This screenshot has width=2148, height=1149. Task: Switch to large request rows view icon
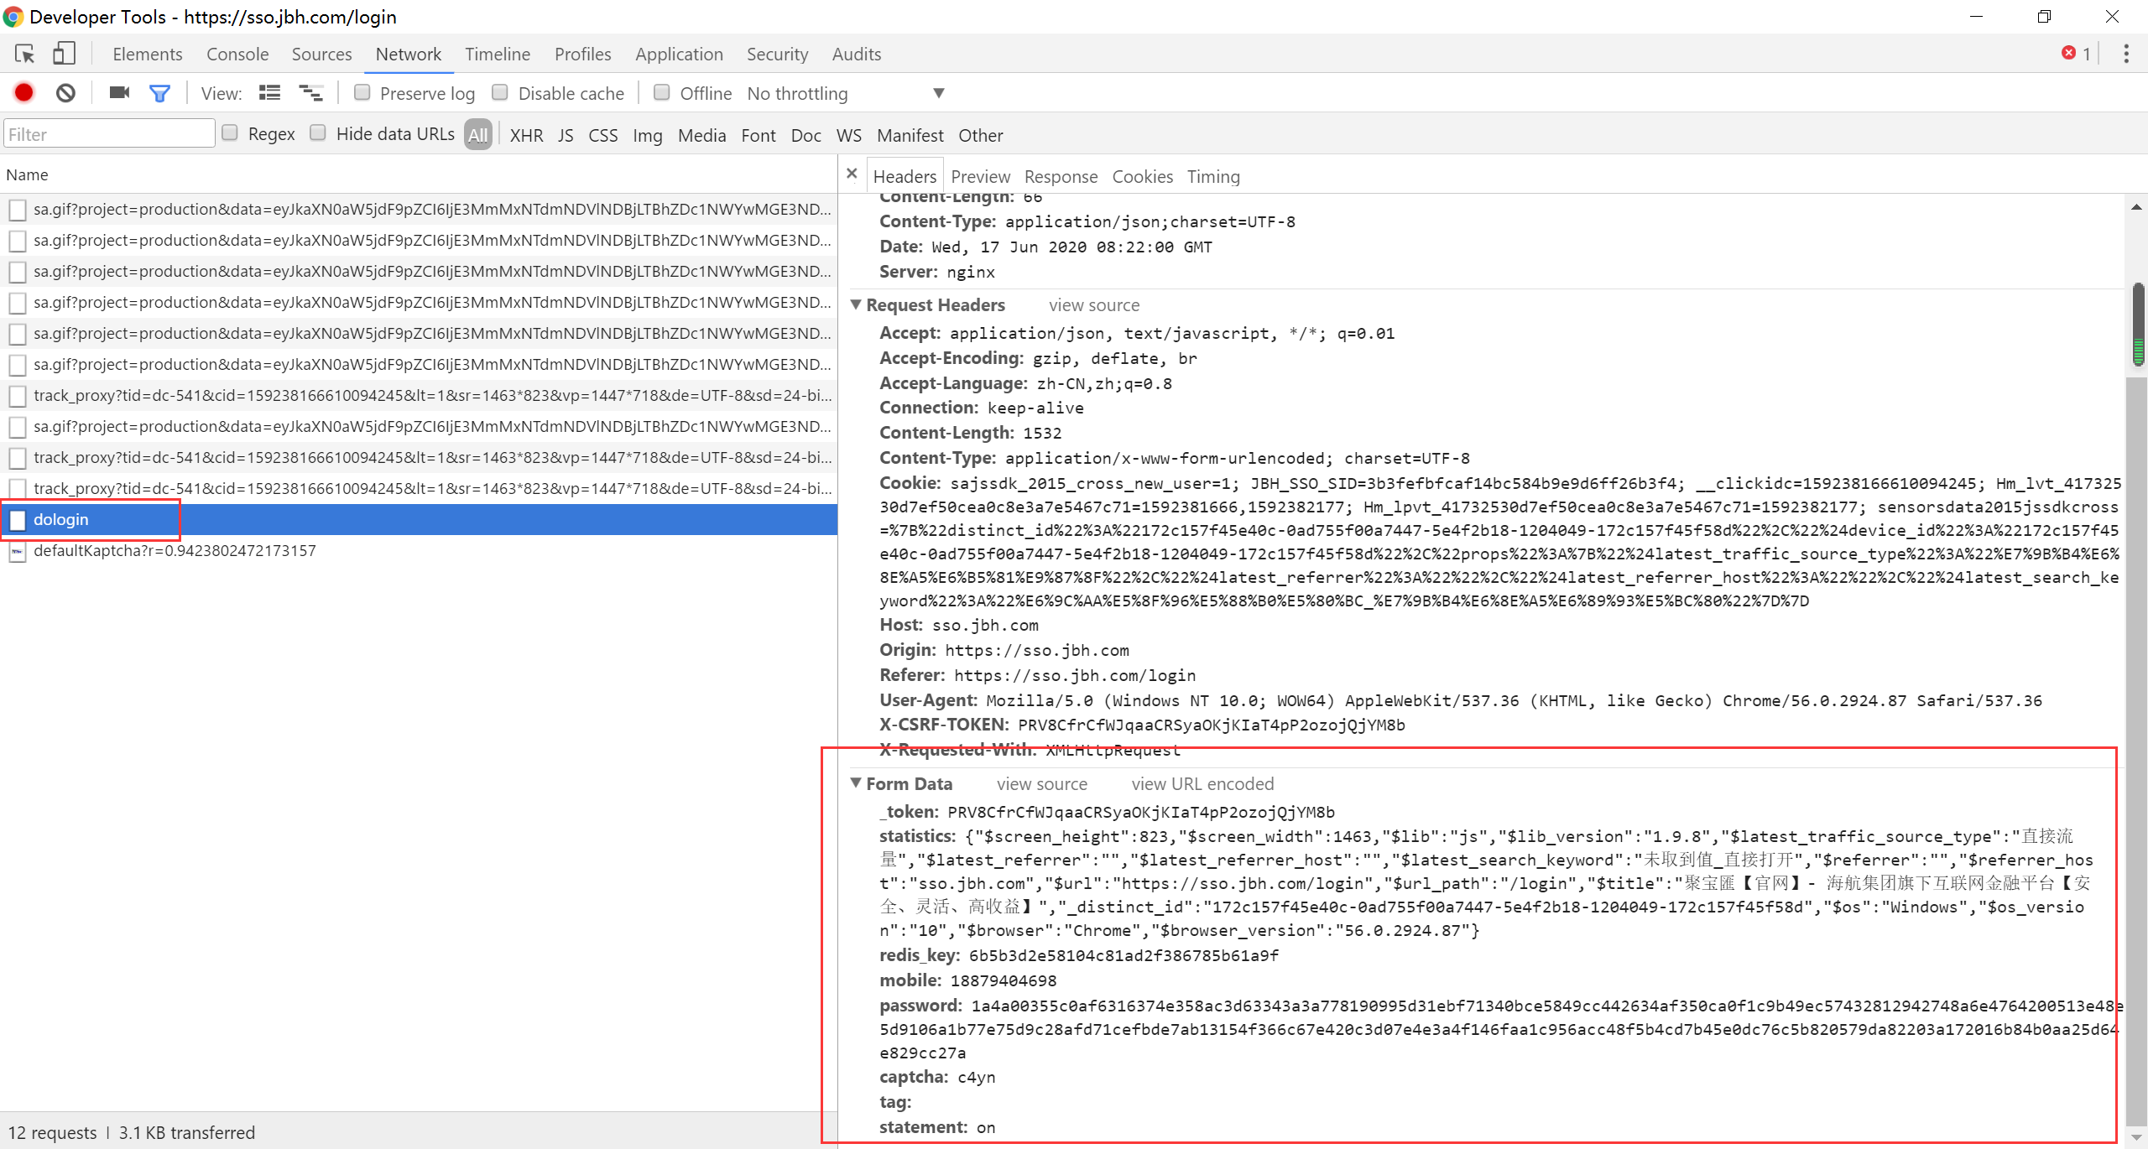click(x=269, y=93)
